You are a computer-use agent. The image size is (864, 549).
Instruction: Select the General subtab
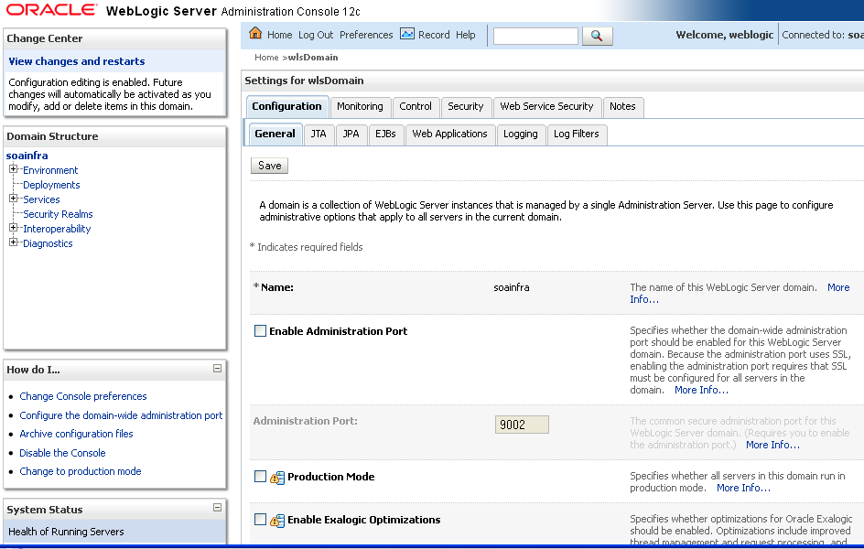pyautogui.click(x=275, y=134)
